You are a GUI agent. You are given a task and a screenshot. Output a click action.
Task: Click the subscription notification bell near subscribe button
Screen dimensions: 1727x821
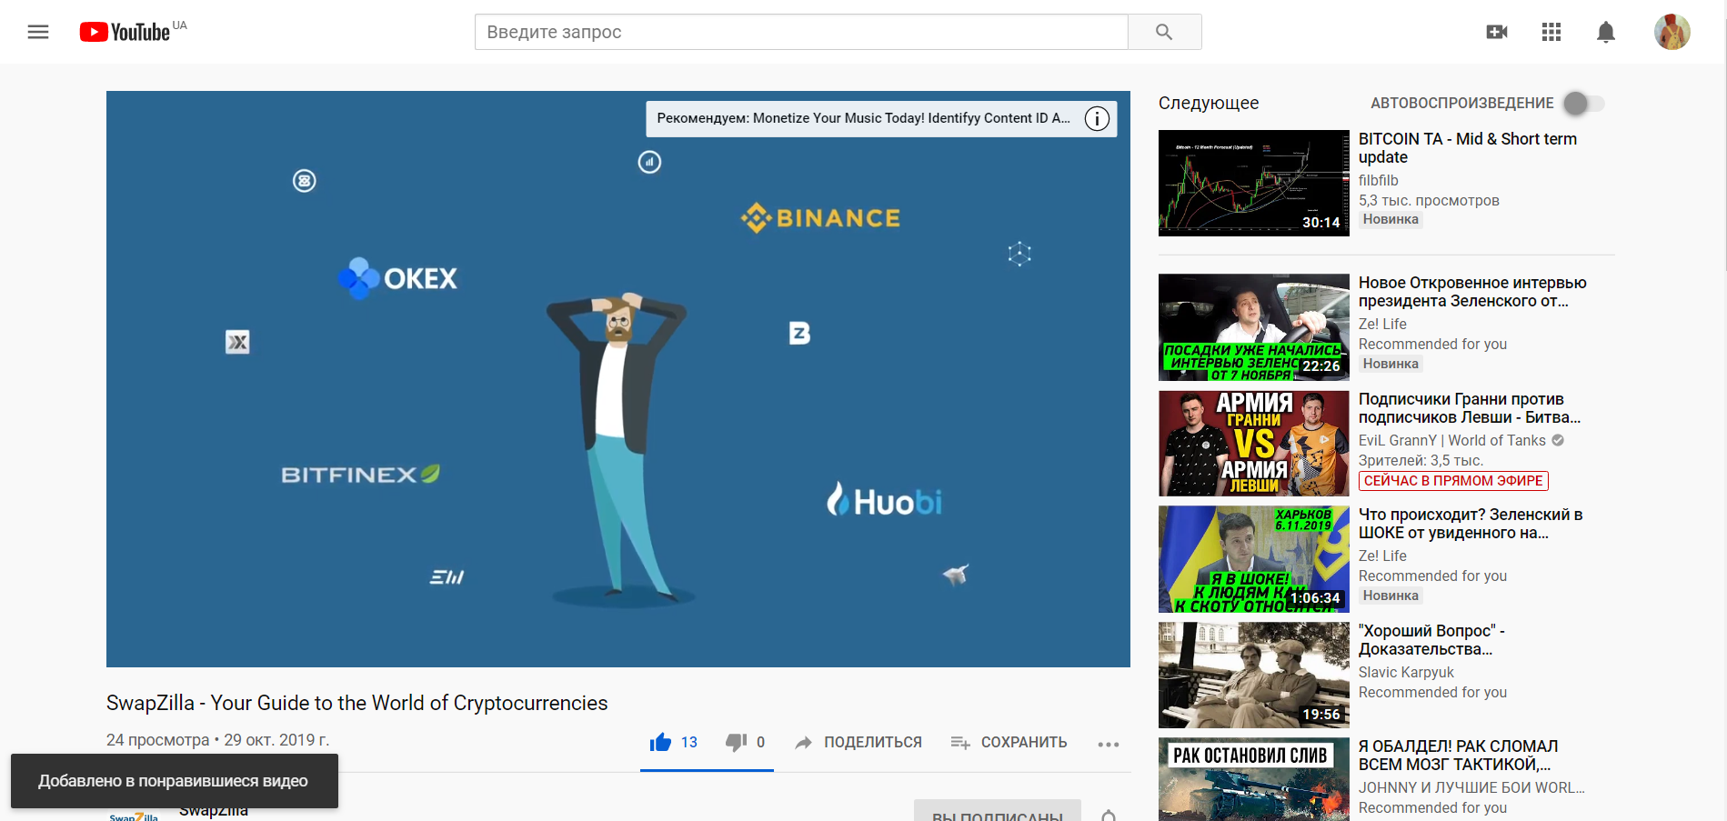[x=1109, y=816]
